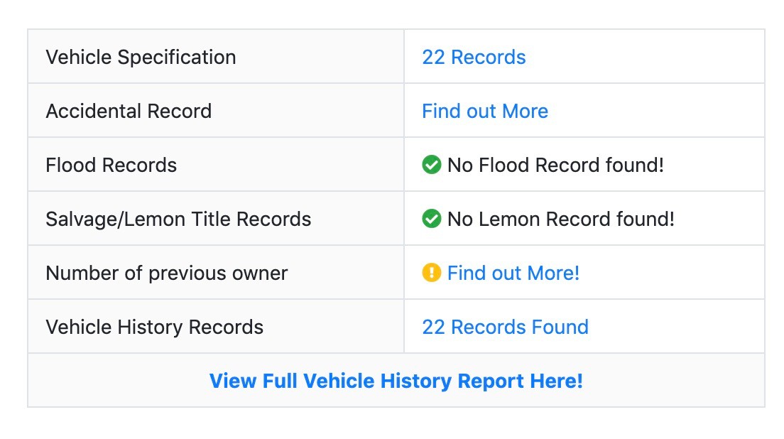The height and width of the screenshot is (439, 784).
Task: Click the No Flood Record found! text
Action: [x=555, y=164]
